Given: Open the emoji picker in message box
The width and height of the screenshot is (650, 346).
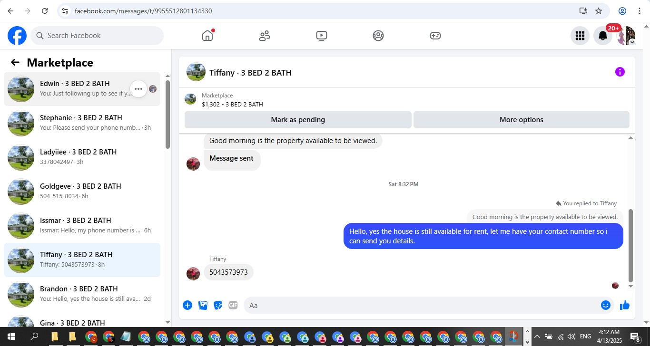Looking at the screenshot, I should [x=605, y=305].
